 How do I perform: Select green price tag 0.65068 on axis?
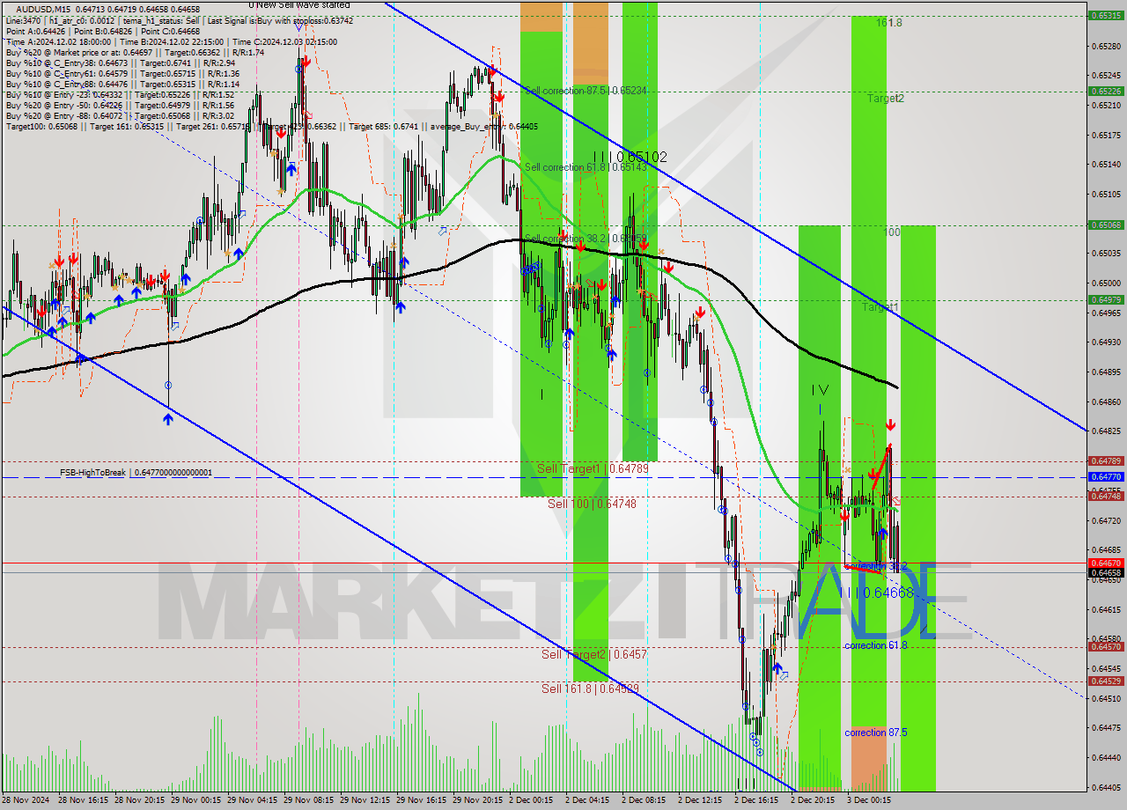[1106, 225]
